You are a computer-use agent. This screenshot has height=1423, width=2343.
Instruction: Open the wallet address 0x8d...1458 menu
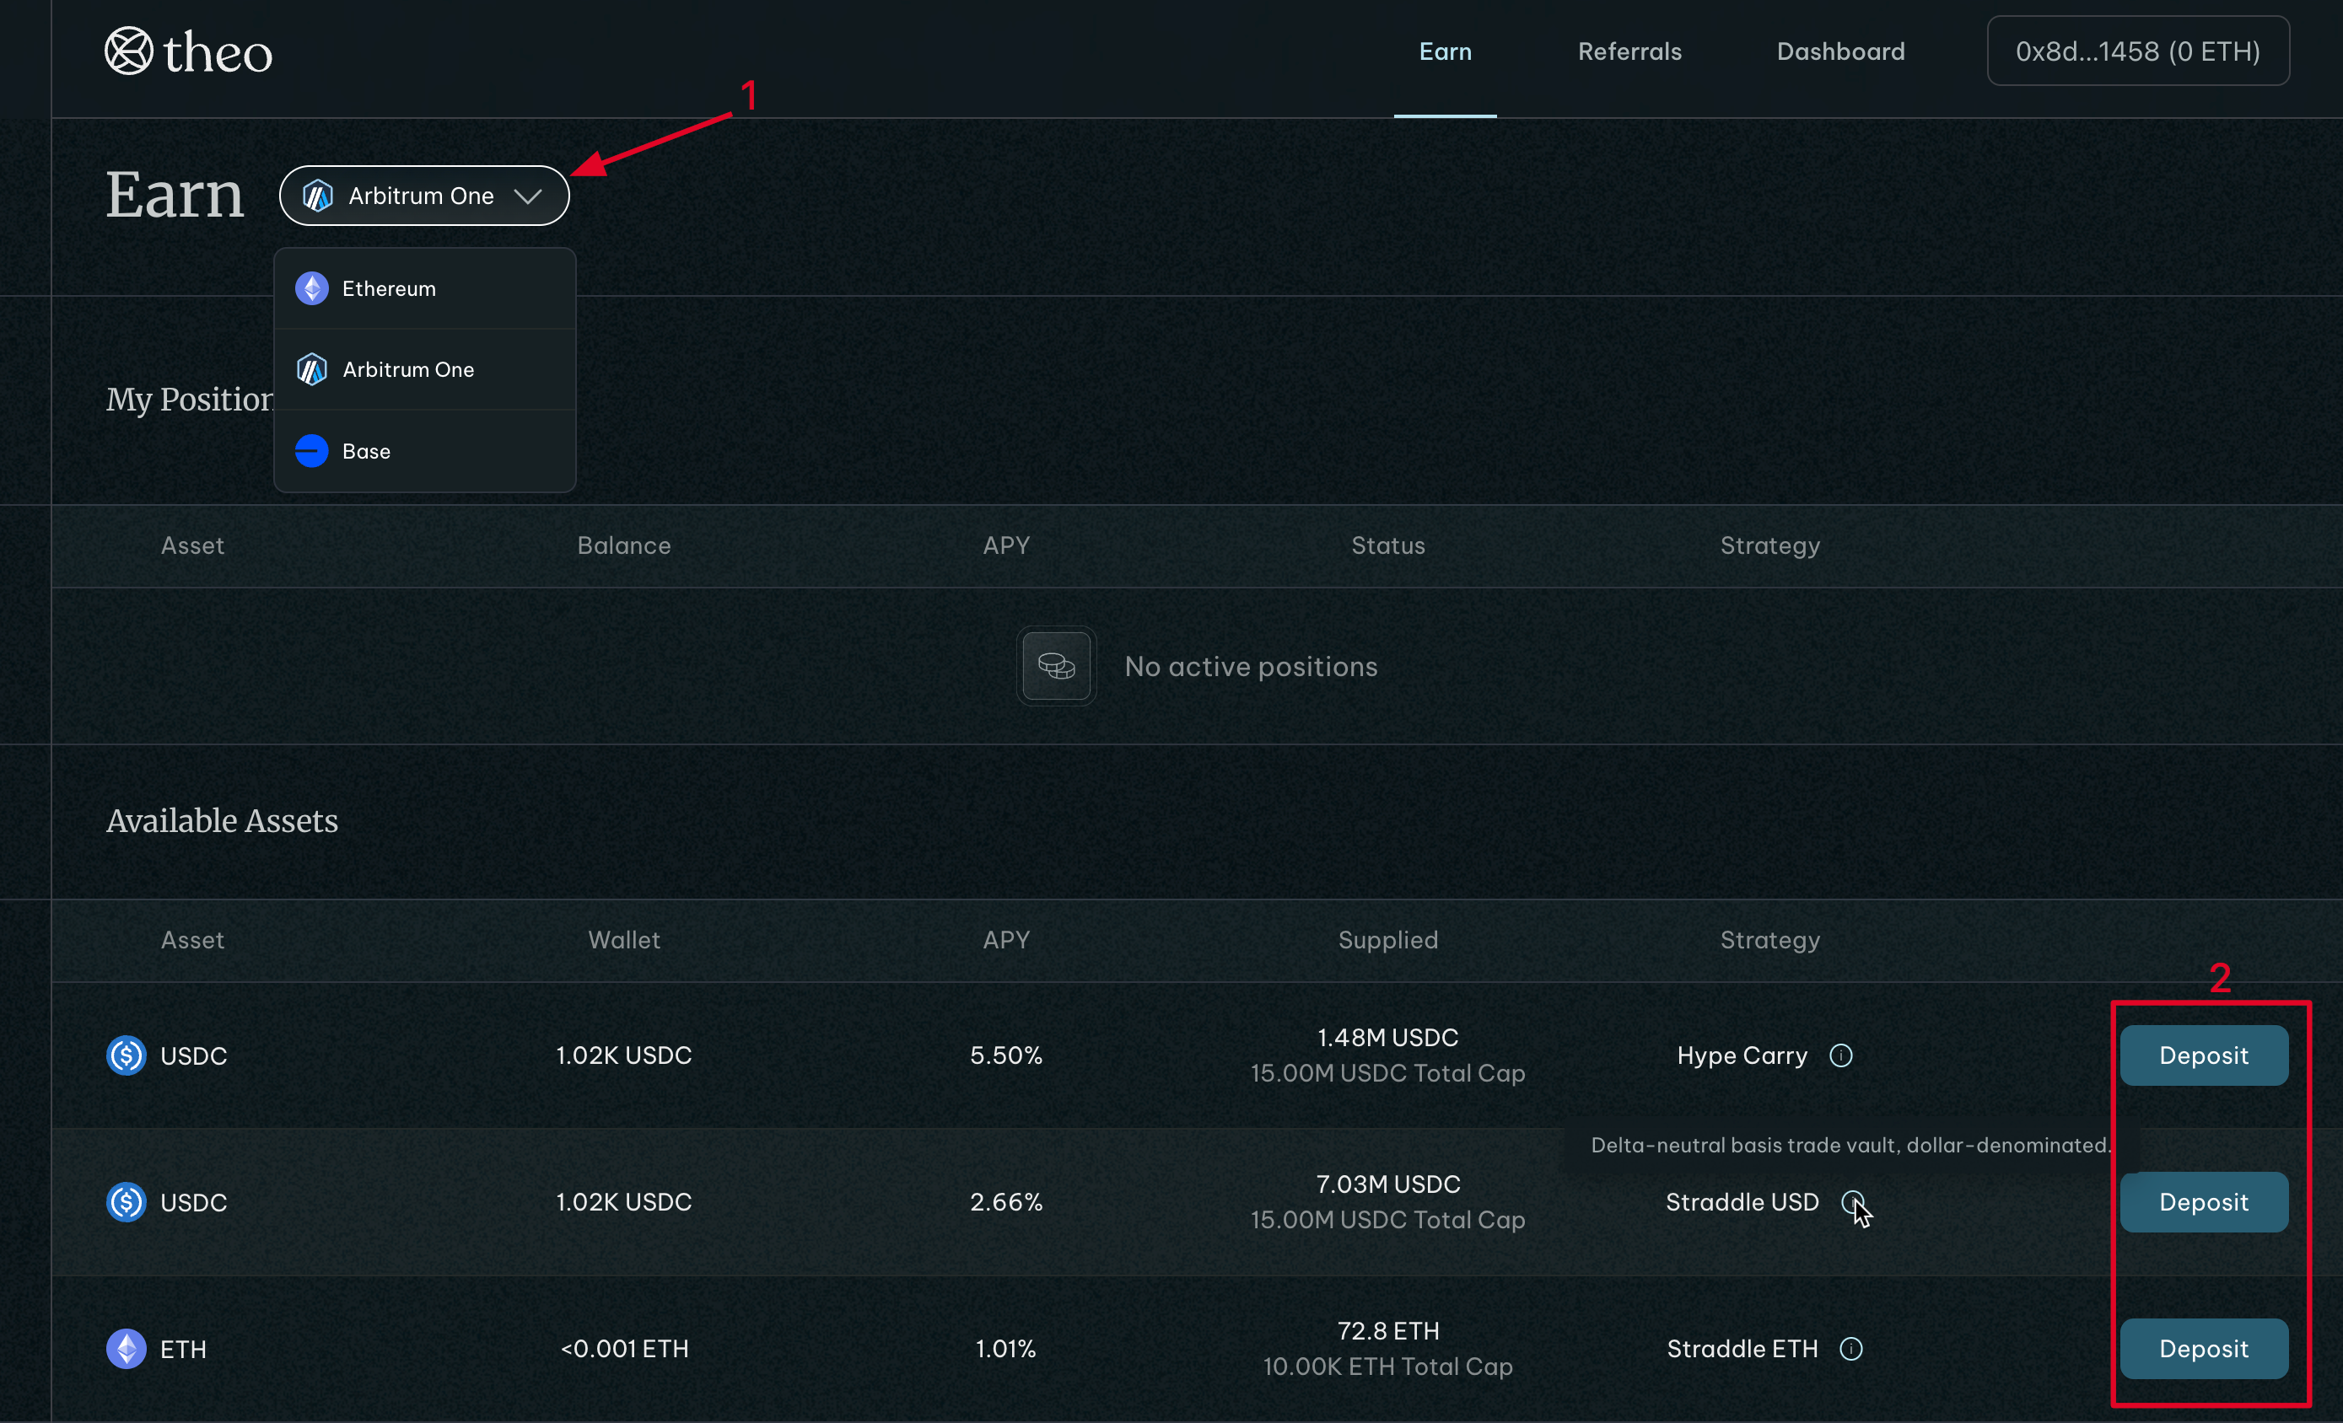[x=2137, y=51]
